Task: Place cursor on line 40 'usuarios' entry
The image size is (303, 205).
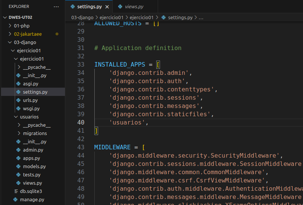Action: point(127,123)
